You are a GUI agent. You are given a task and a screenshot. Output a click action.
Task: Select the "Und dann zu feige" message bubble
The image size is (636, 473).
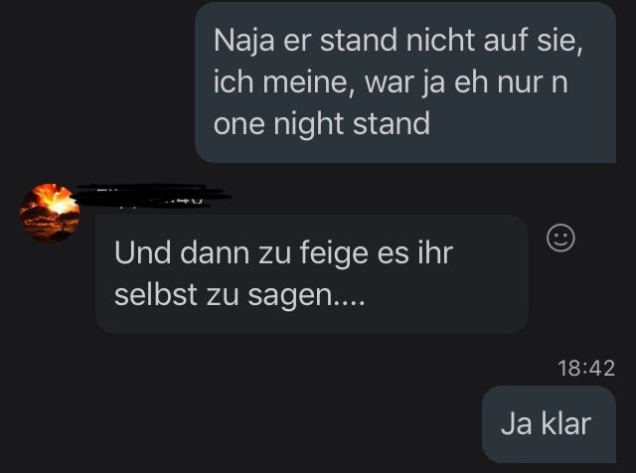pyautogui.click(x=312, y=274)
